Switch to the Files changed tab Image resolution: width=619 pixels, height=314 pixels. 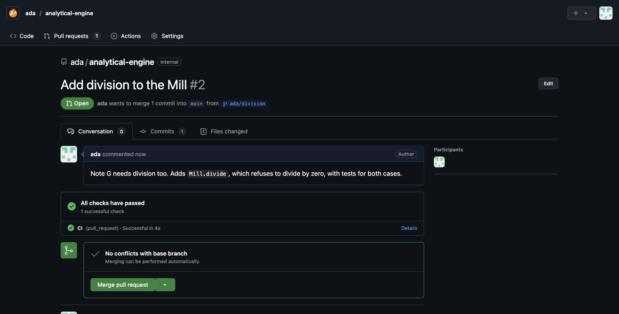(224, 131)
